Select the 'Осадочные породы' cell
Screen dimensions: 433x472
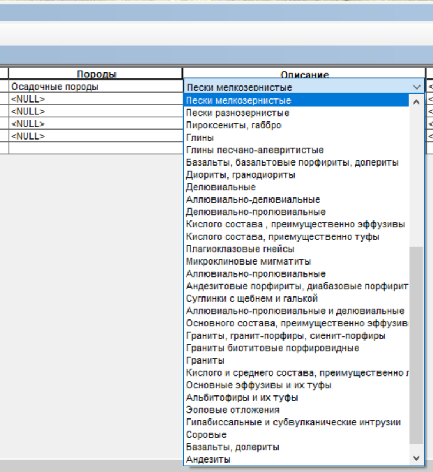[x=95, y=87]
